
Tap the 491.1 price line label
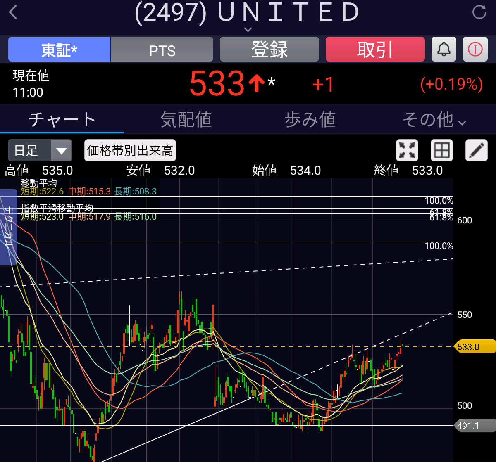point(475,425)
